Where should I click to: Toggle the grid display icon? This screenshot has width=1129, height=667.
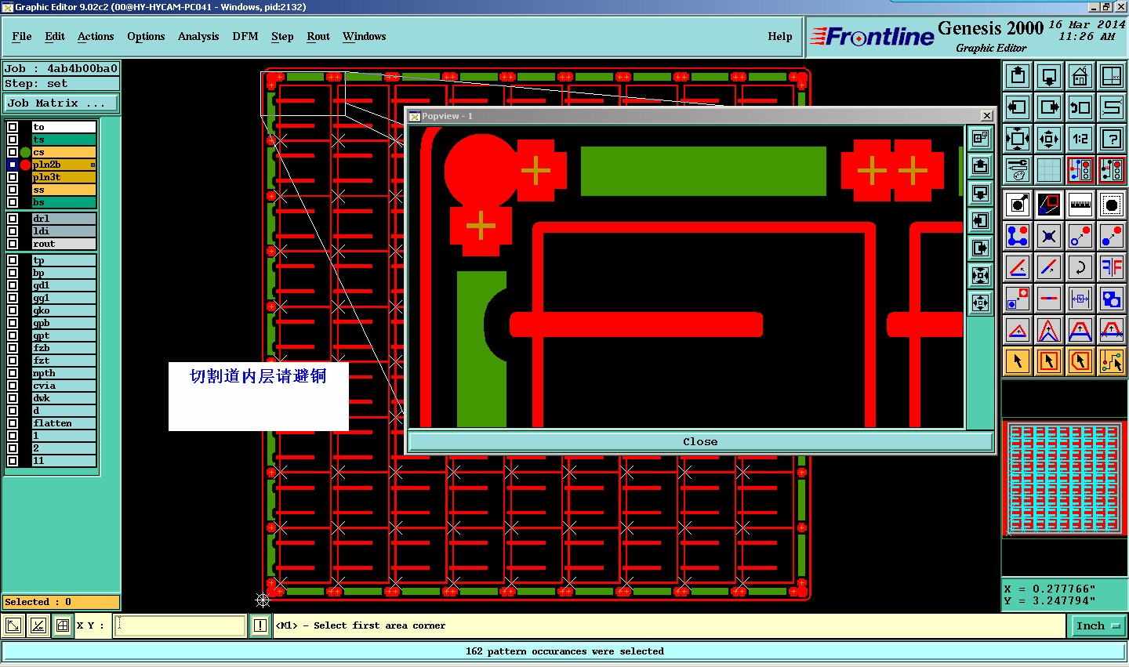click(x=1049, y=170)
